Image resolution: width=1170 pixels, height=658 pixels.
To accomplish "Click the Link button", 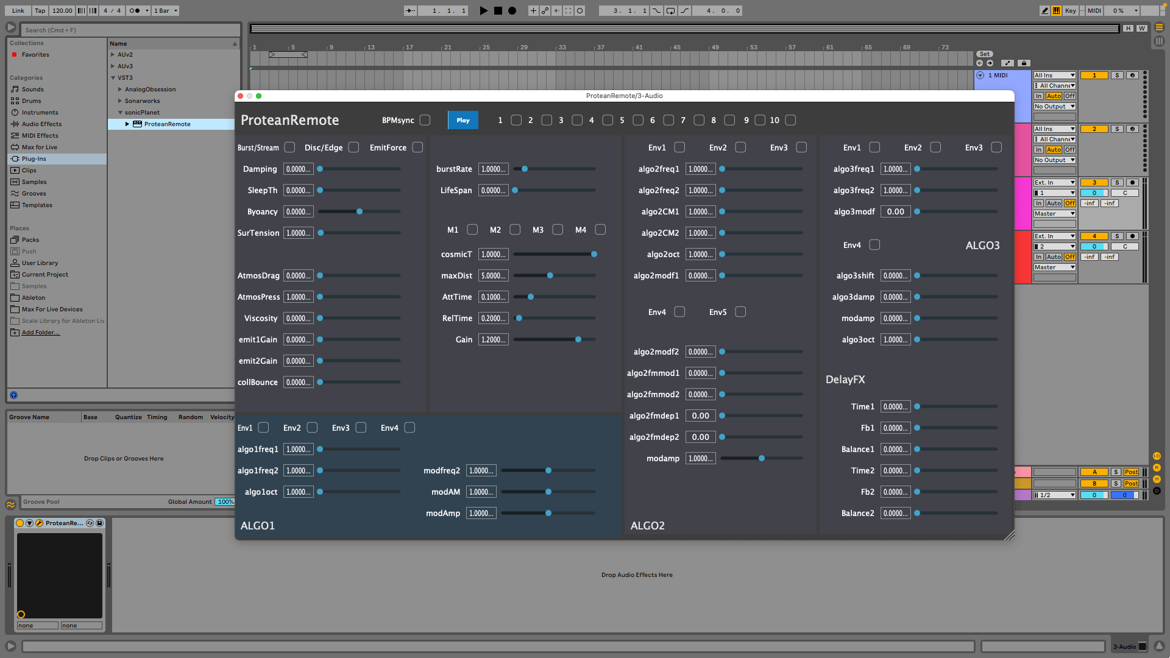I will [x=18, y=10].
